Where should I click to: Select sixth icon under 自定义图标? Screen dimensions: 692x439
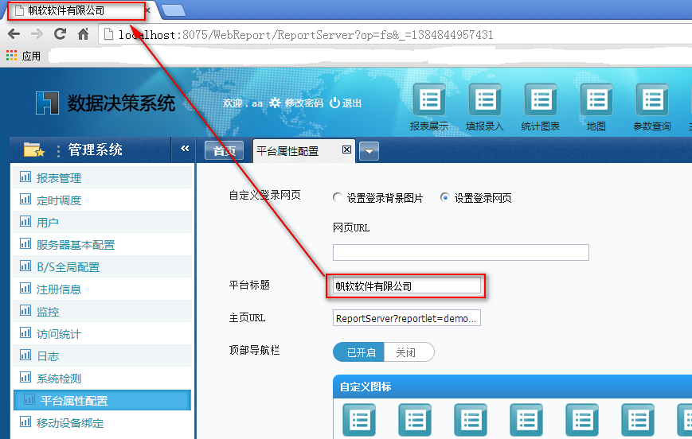coord(638,420)
